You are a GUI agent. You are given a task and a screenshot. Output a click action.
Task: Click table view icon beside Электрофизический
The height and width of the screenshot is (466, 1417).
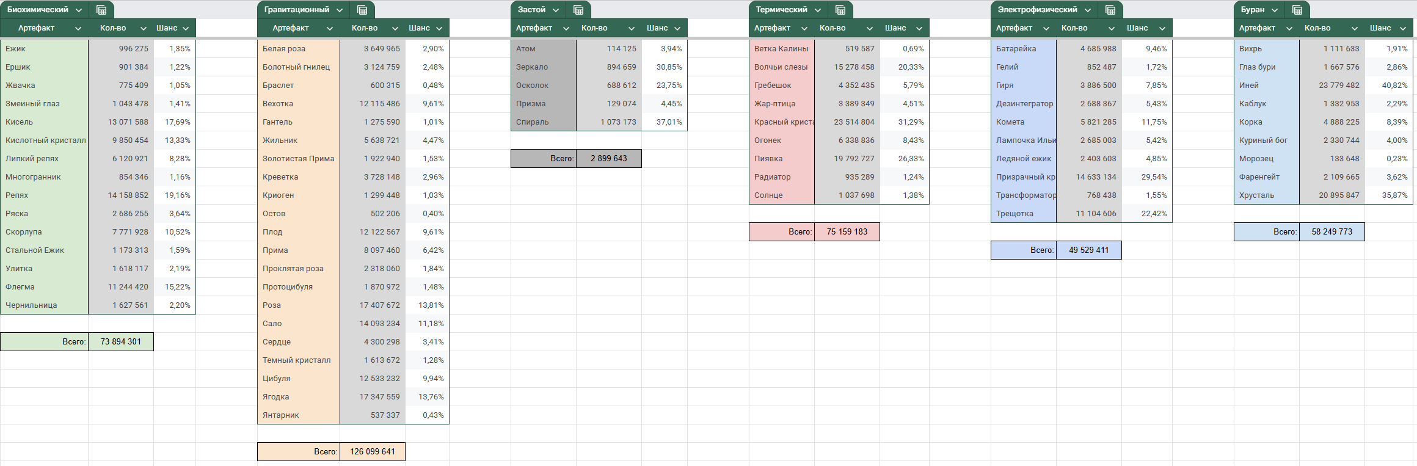click(x=1110, y=10)
